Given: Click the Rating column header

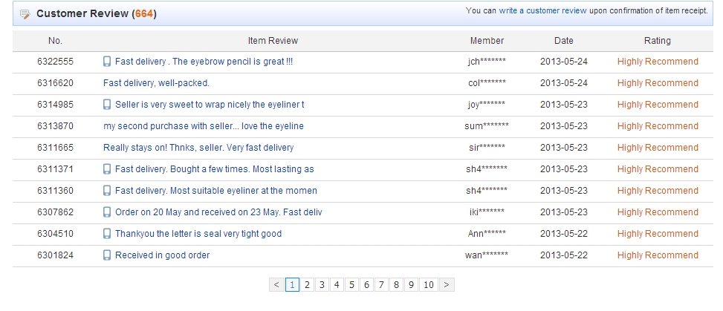Looking at the screenshot, I should tap(657, 41).
